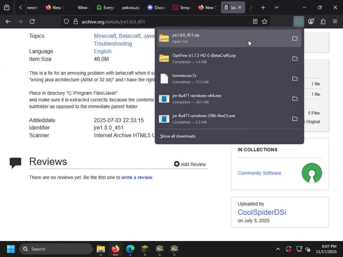343x257 pixels.
Task: Open the Firefox application menu
Action: coord(335,22)
